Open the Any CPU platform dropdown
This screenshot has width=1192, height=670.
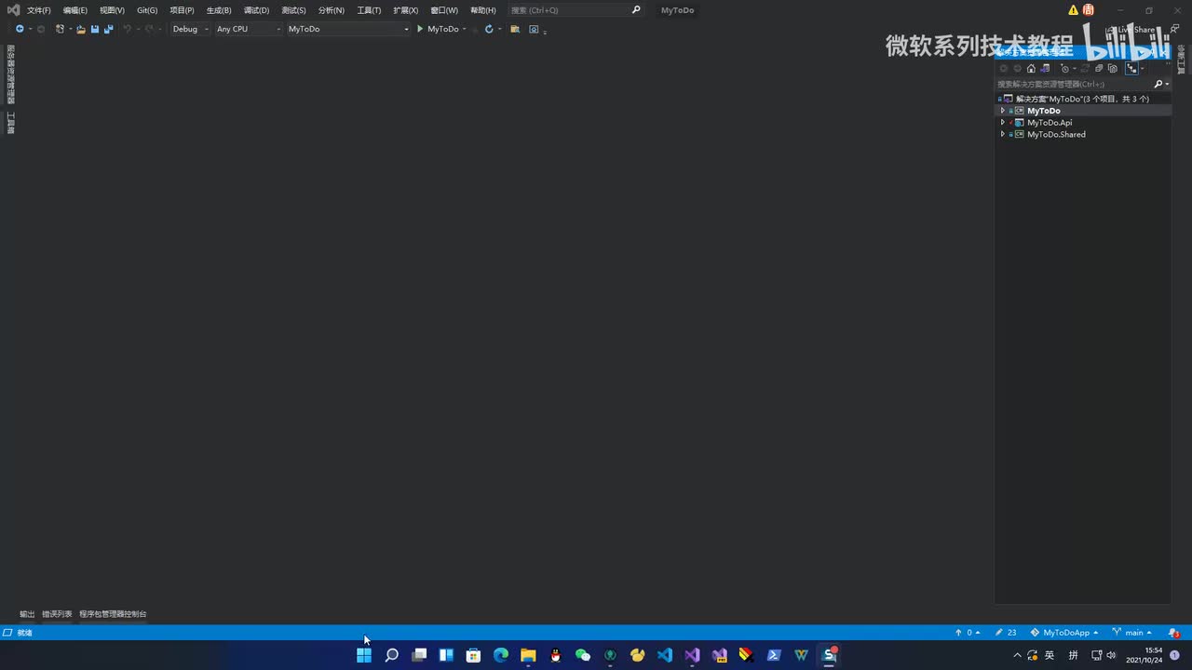click(248, 29)
